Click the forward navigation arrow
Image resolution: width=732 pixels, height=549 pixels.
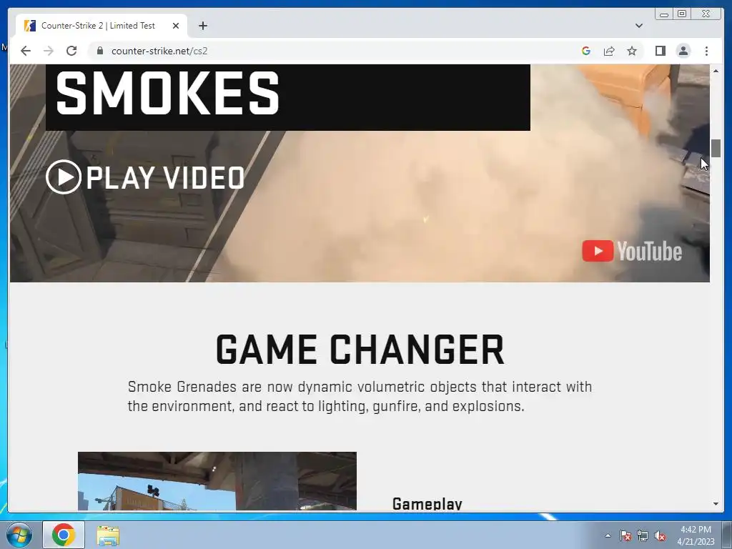[49, 51]
